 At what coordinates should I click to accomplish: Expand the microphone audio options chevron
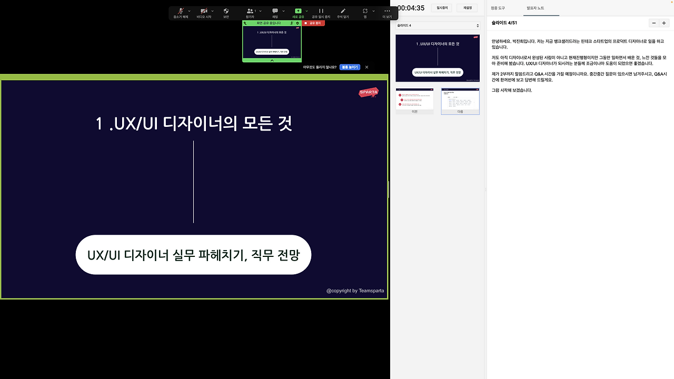pyautogui.click(x=190, y=11)
